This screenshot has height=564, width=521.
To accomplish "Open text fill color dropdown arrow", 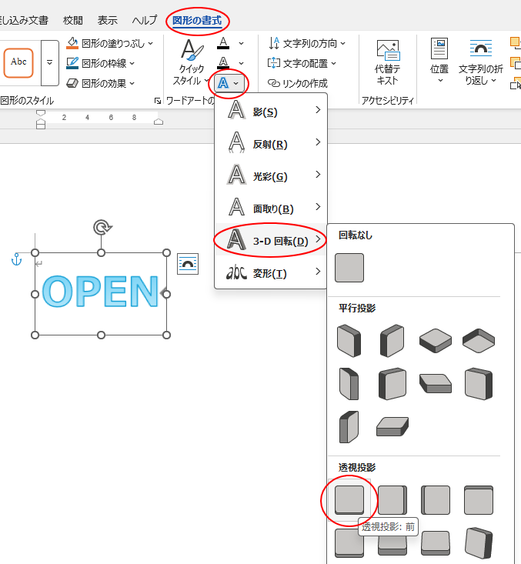I will [x=241, y=44].
